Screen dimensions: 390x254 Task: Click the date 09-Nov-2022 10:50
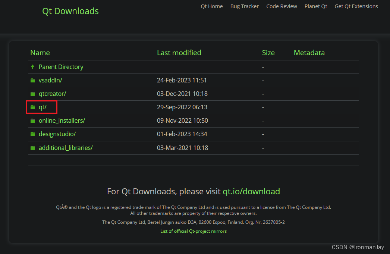(182, 120)
